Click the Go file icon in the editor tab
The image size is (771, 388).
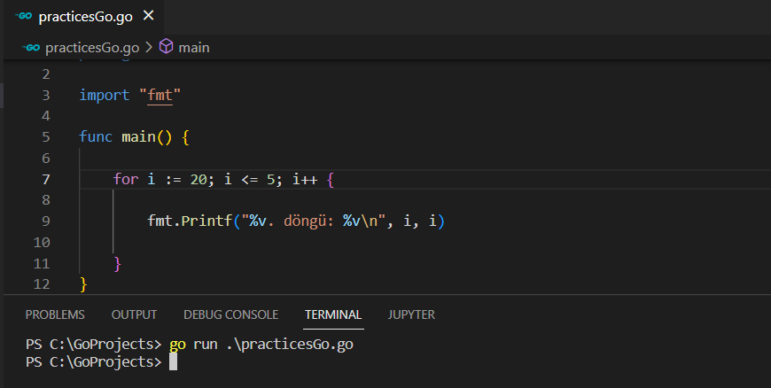24,17
